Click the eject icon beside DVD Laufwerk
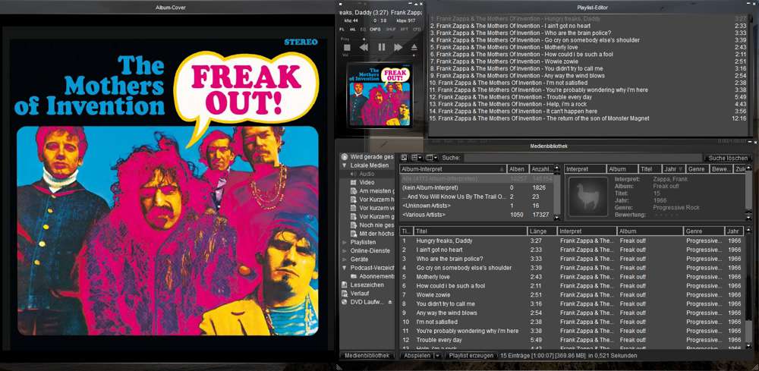This screenshot has height=371, width=759. pyautogui.click(x=390, y=301)
